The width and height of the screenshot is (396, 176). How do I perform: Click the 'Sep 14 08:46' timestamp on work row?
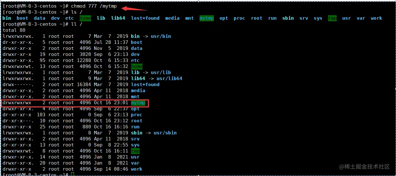point(111,169)
